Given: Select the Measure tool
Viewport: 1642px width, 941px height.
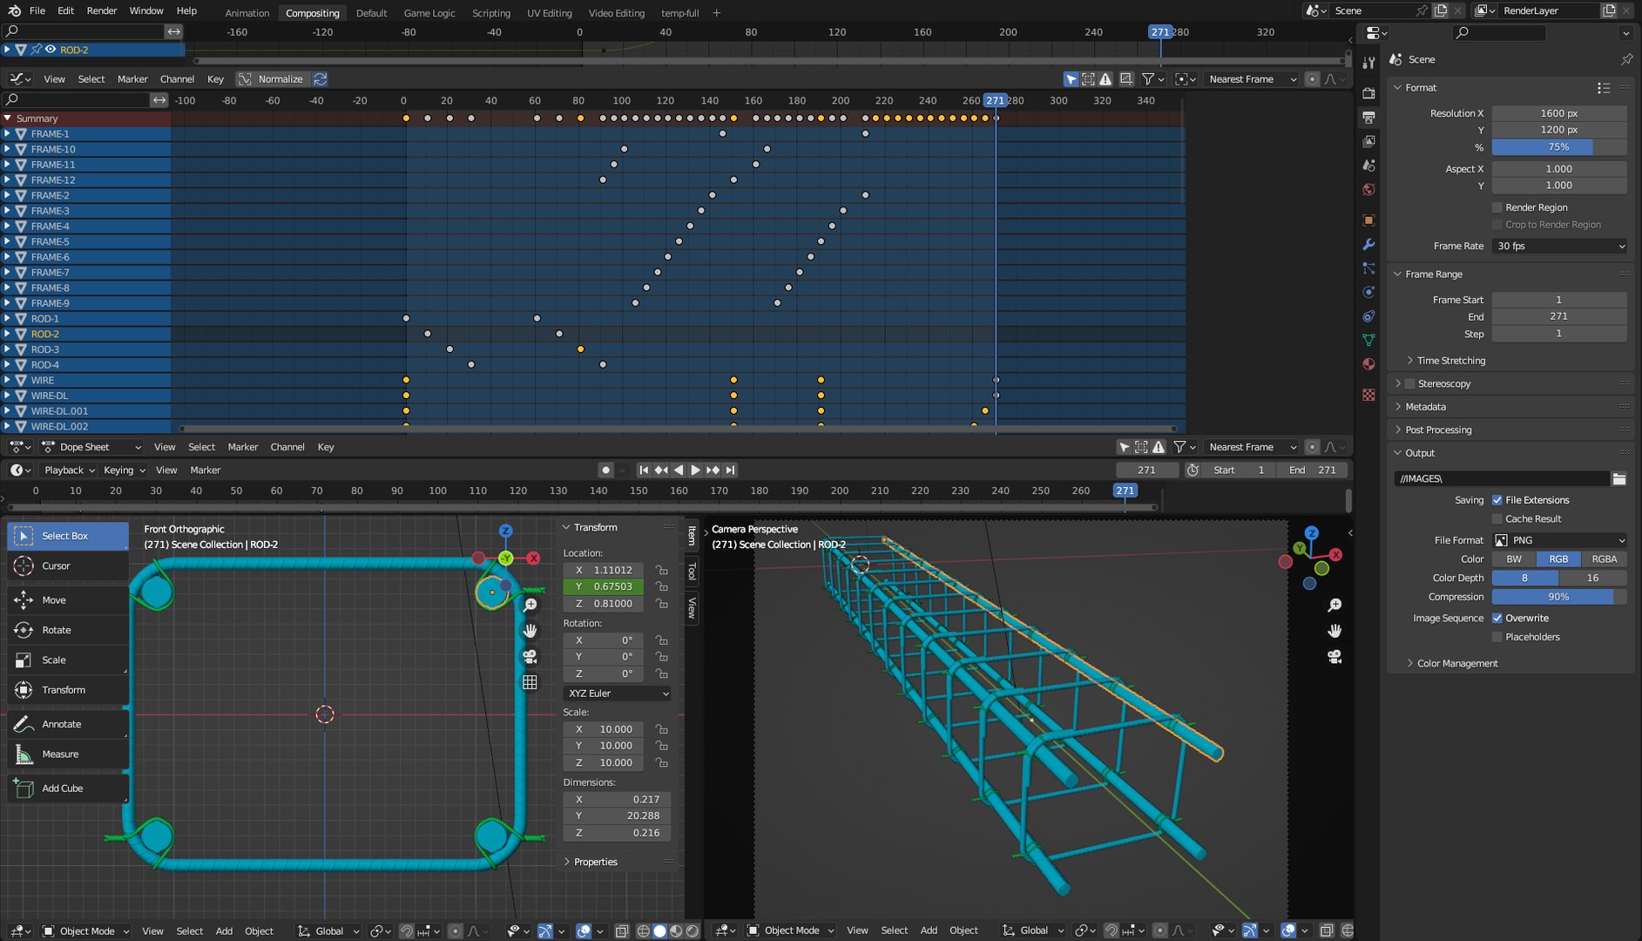Looking at the screenshot, I should pyautogui.click(x=68, y=755).
